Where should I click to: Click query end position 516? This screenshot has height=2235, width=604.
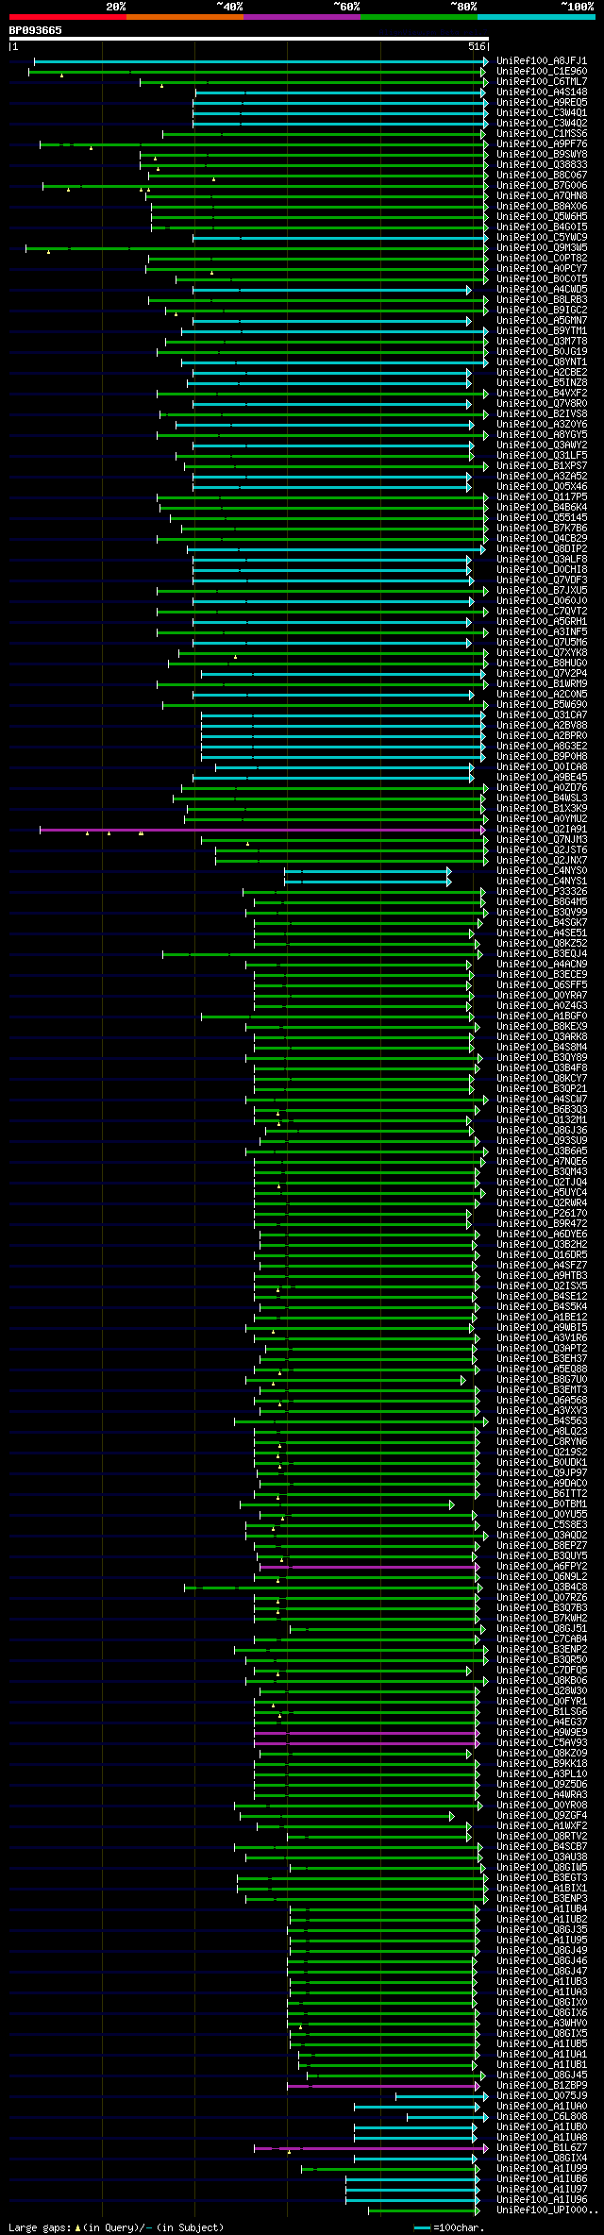click(477, 46)
